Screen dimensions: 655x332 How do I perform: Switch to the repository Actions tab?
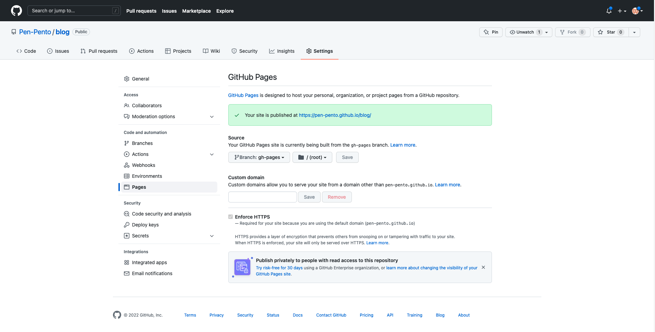(141, 51)
